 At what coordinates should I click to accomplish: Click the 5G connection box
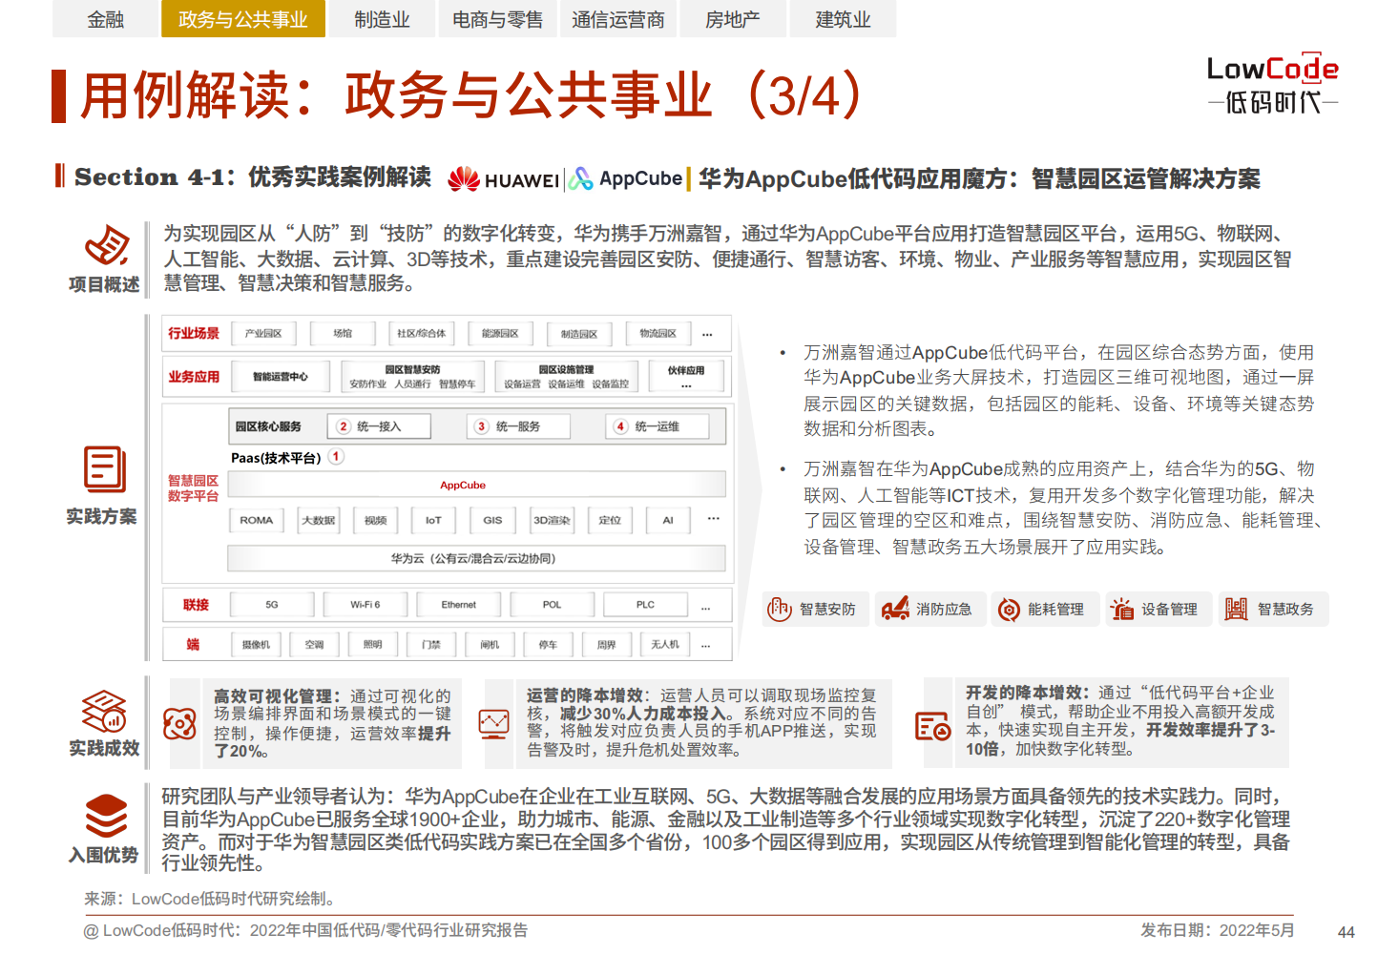tap(272, 605)
